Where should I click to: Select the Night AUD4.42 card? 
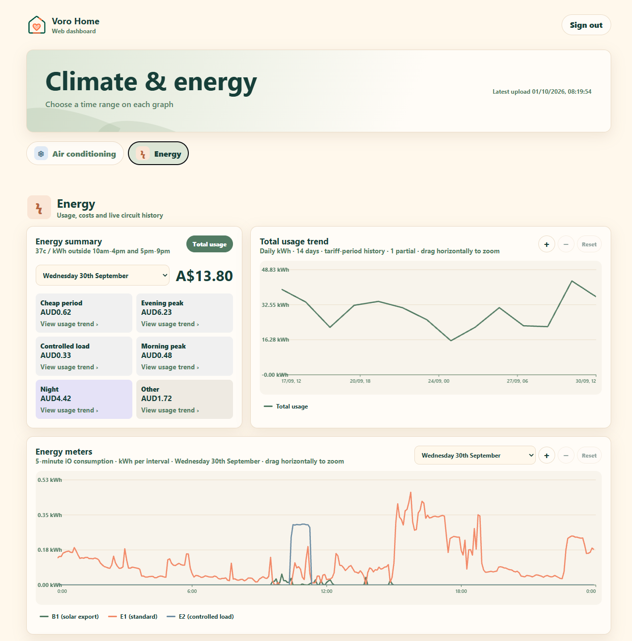point(84,400)
